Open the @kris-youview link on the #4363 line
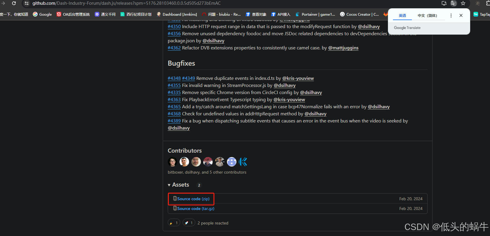Screen dimensions: 490x236 pos(289,100)
